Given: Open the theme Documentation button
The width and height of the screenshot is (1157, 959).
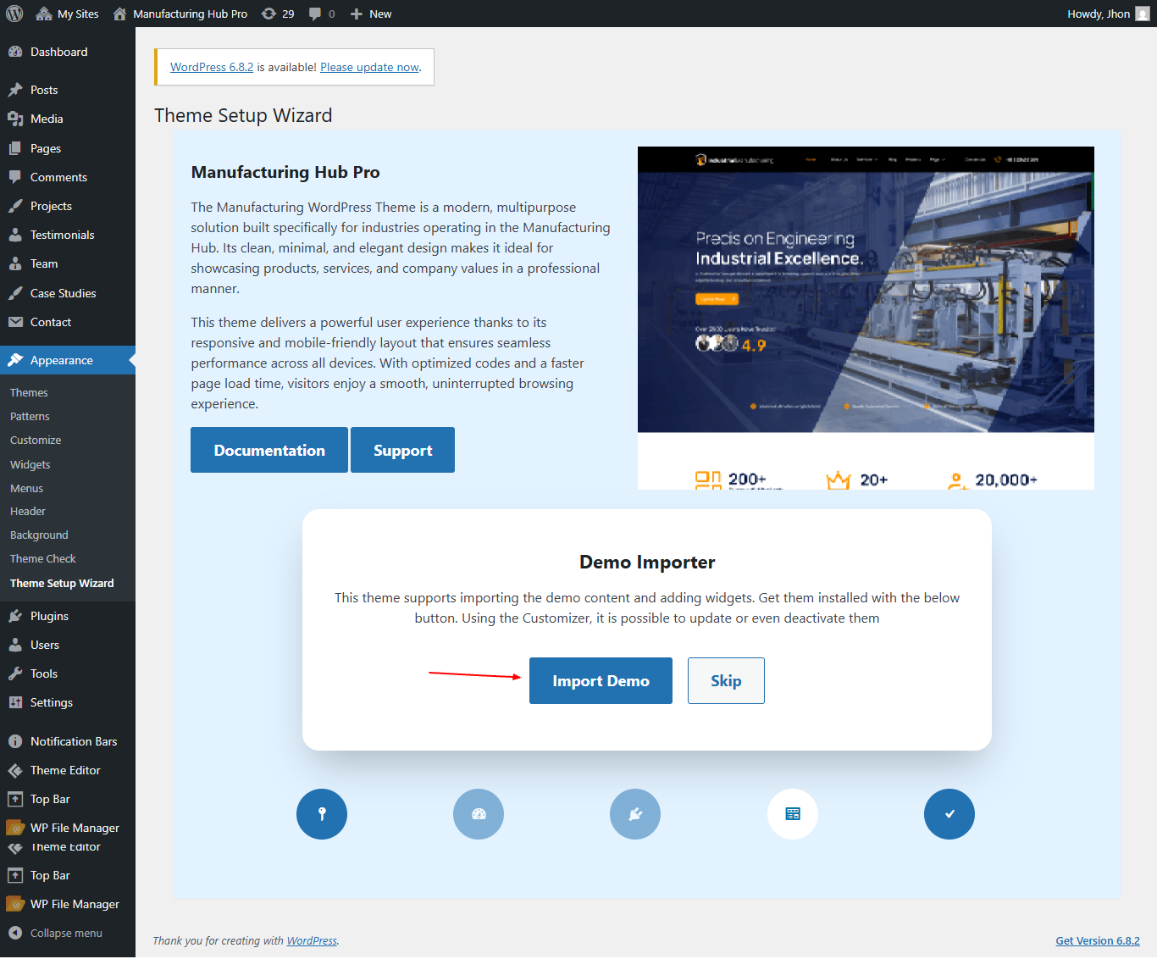Looking at the screenshot, I should 269,450.
